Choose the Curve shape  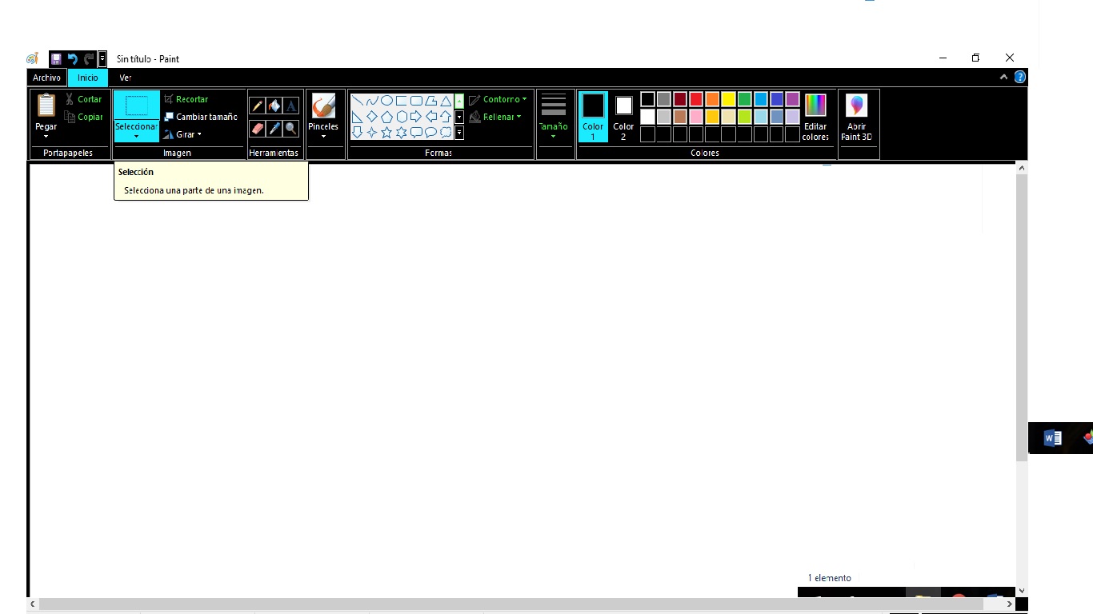(x=372, y=101)
